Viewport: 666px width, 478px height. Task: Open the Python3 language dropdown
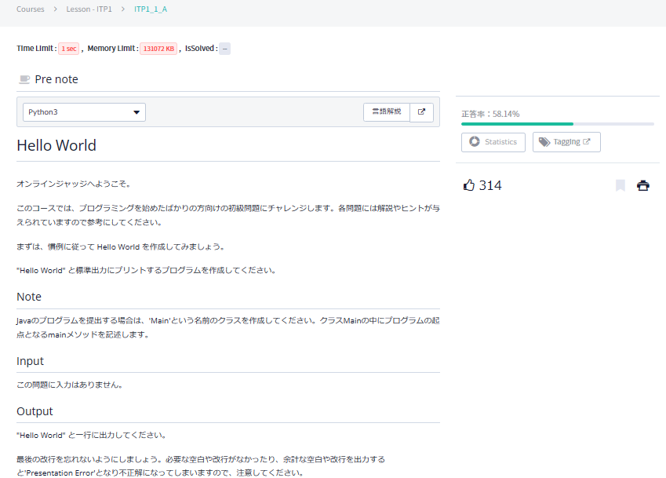pyautogui.click(x=84, y=111)
